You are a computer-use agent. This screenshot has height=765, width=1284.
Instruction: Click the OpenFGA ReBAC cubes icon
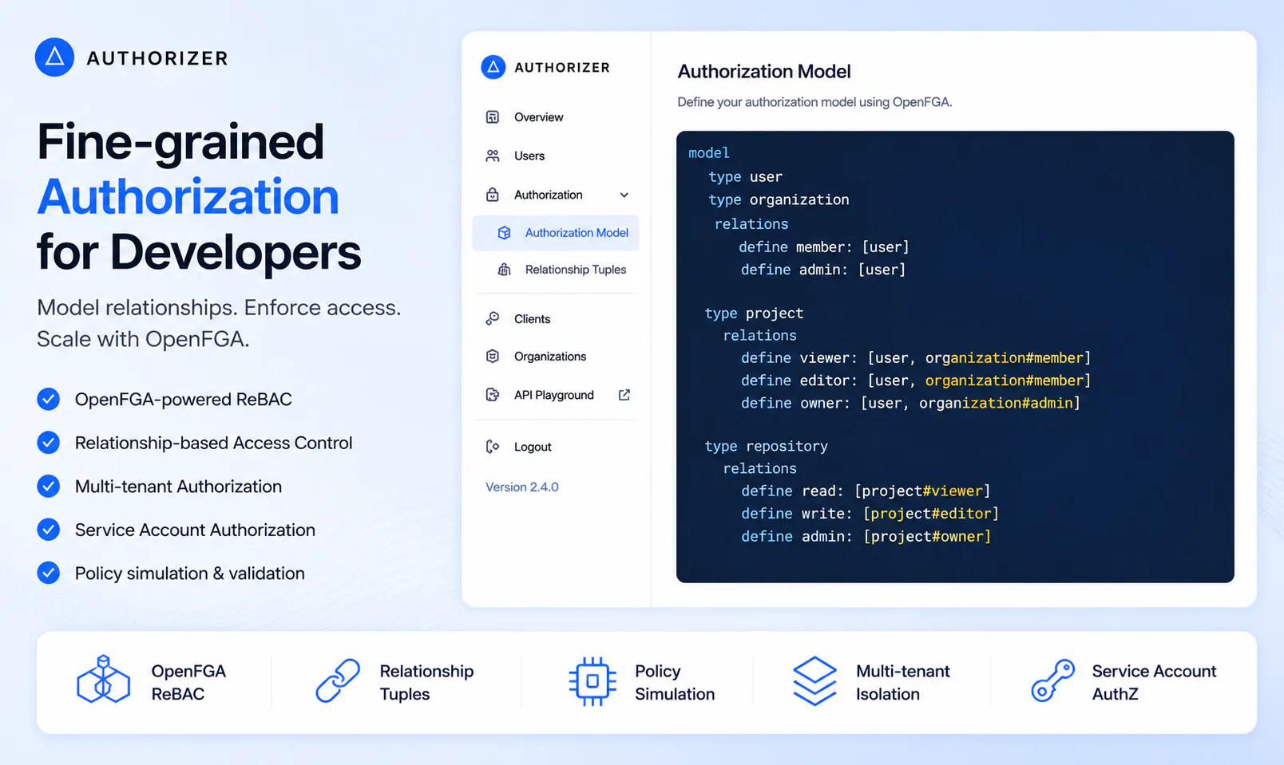click(103, 680)
